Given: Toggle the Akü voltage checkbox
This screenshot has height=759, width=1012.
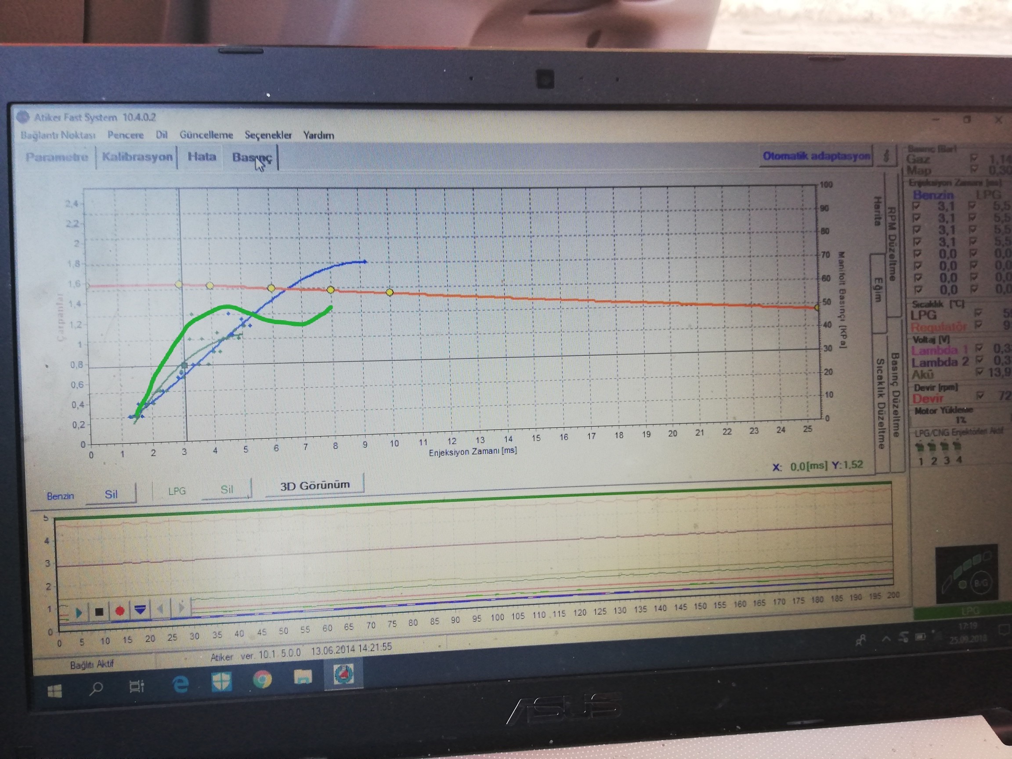Looking at the screenshot, I should [x=979, y=372].
